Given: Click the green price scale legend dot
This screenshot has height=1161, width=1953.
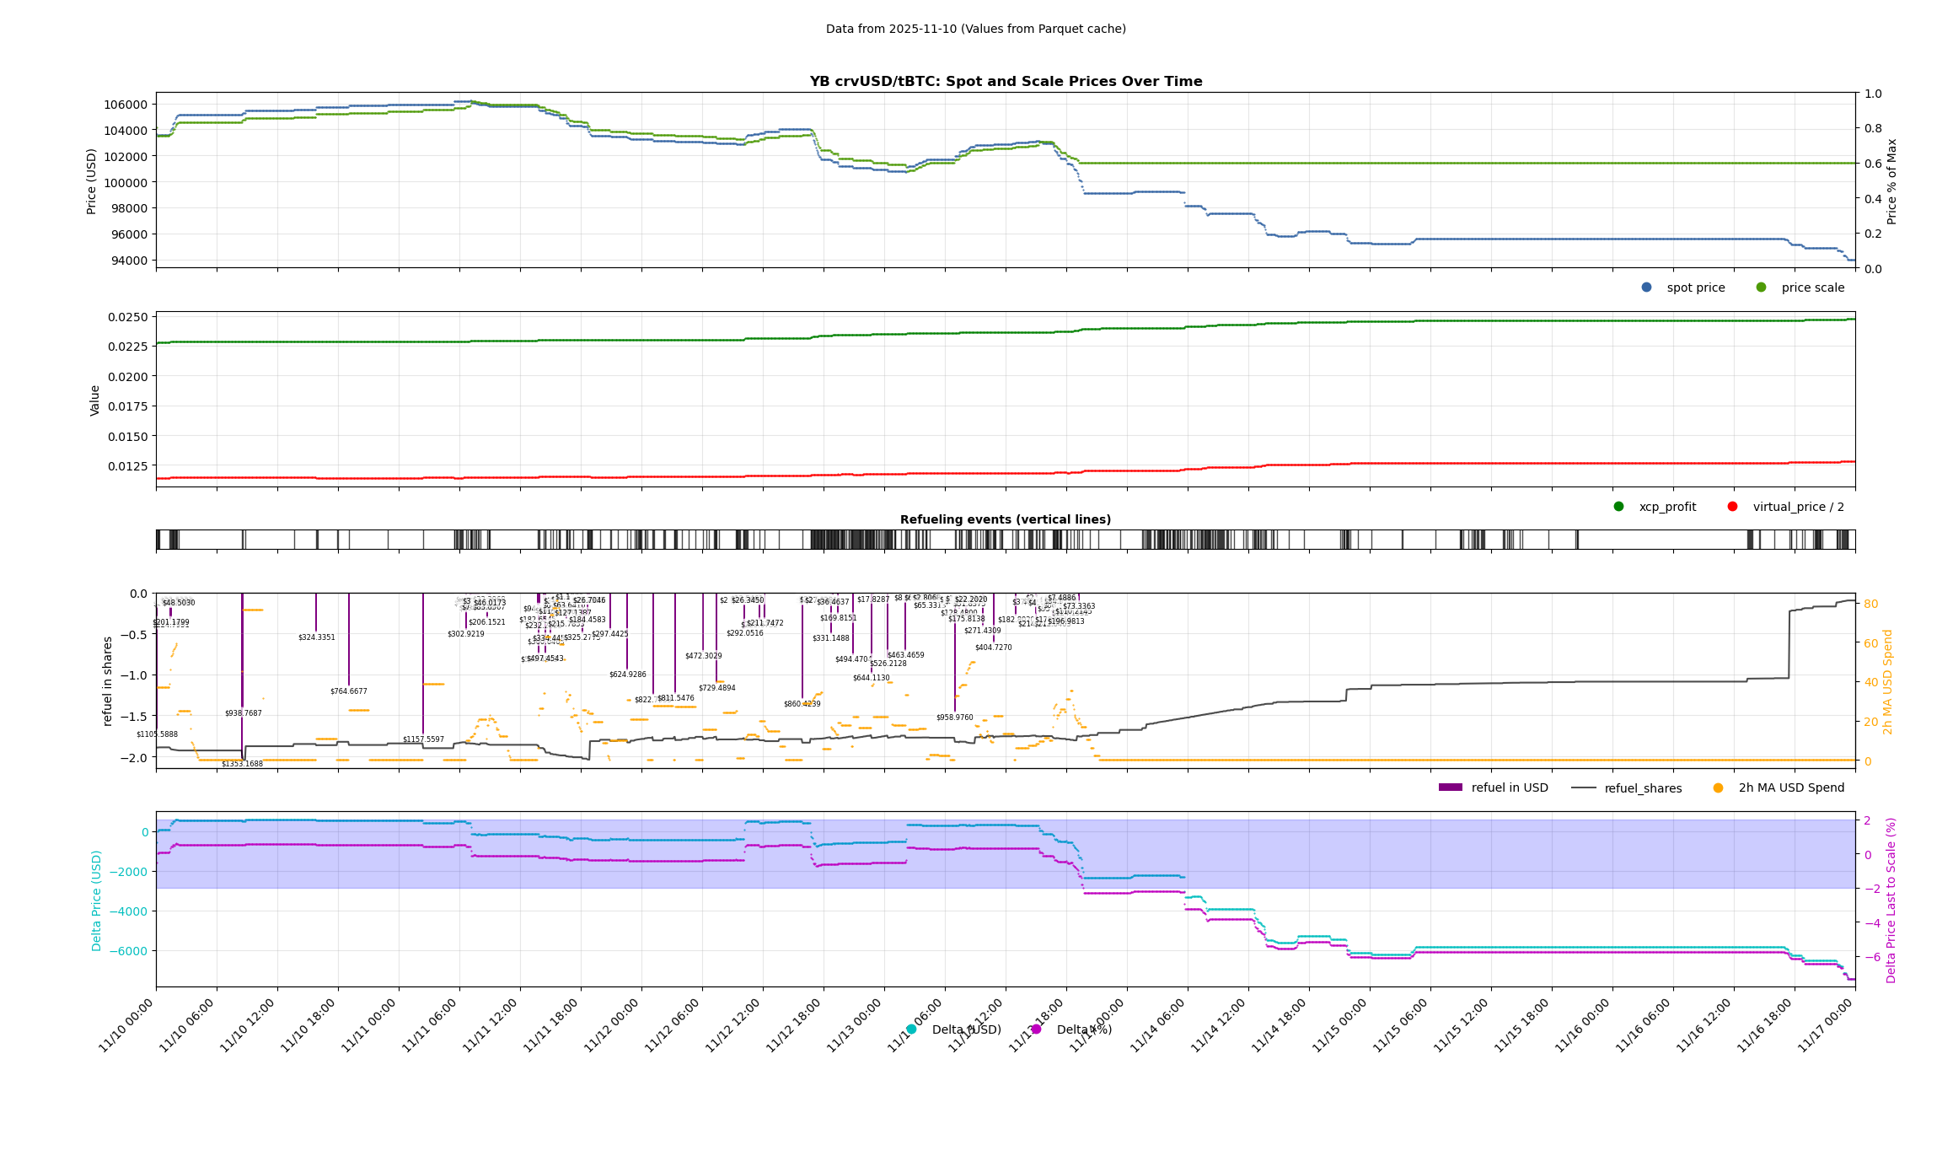Looking at the screenshot, I should click(1761, 288).
